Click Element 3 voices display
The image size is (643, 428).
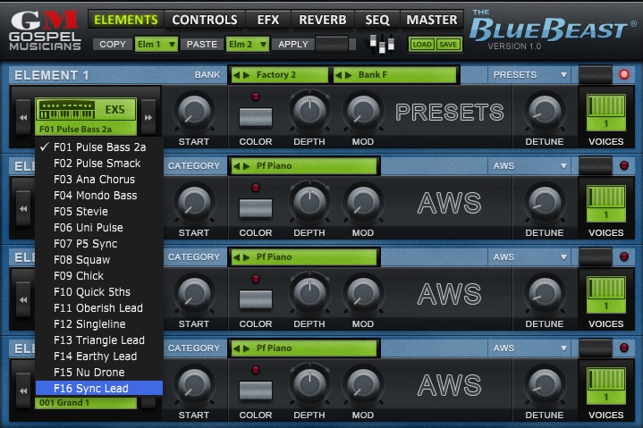pos(606,295)
